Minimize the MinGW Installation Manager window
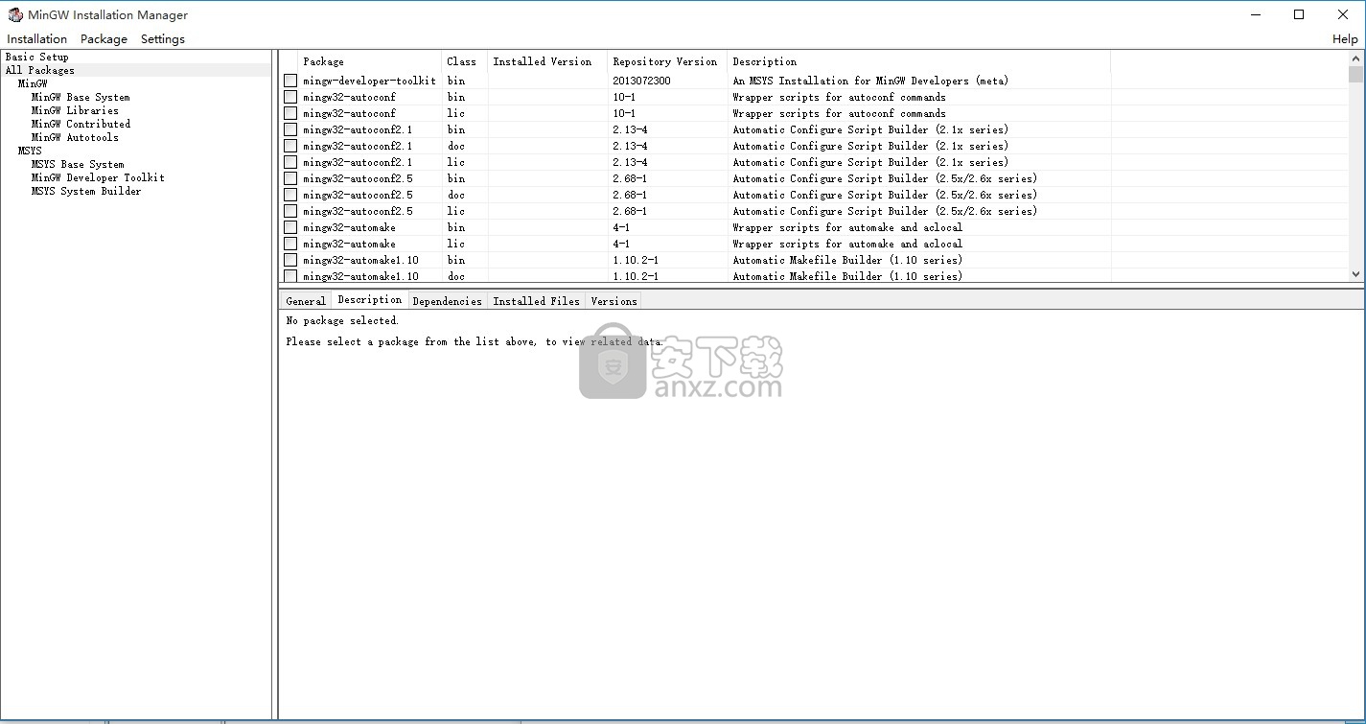Viewport: 1366px width, 724px height. (x=1255, y=14)
